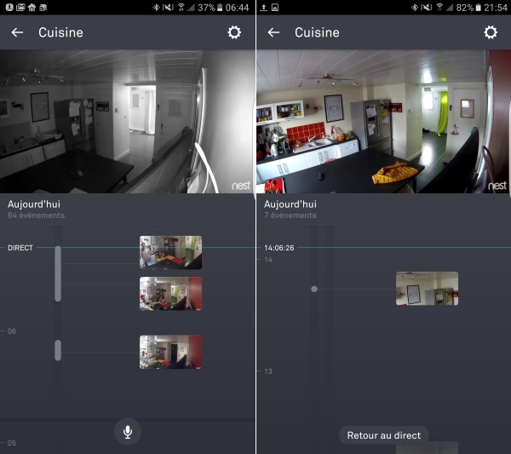Open settings gear in the left Cuisine screen
This screenshot has width=511, height=454.
point(234,32)
